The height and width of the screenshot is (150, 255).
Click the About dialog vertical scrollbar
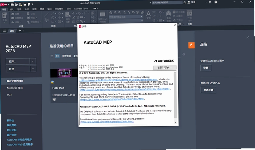pos(175,97)
